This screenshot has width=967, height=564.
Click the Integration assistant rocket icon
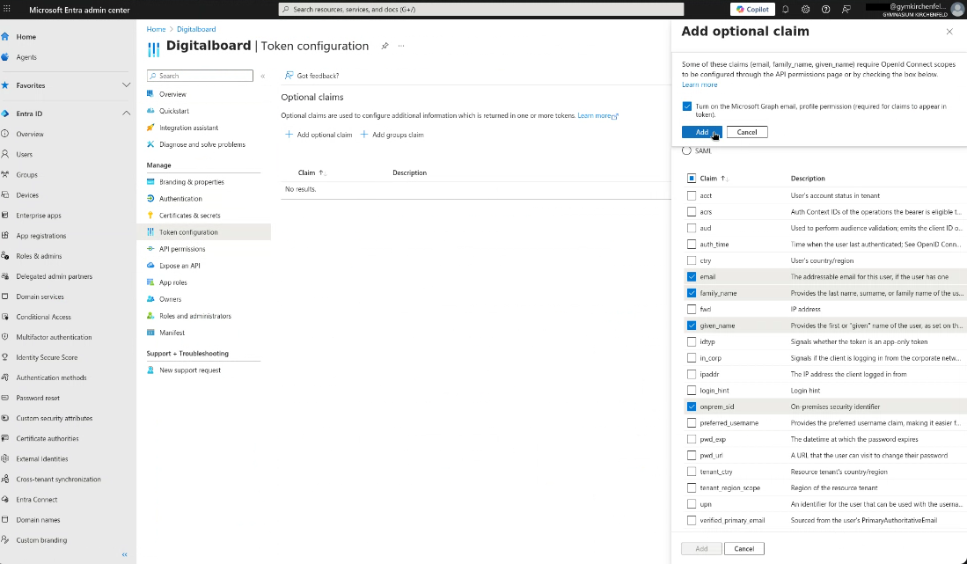tap(151, 128)
